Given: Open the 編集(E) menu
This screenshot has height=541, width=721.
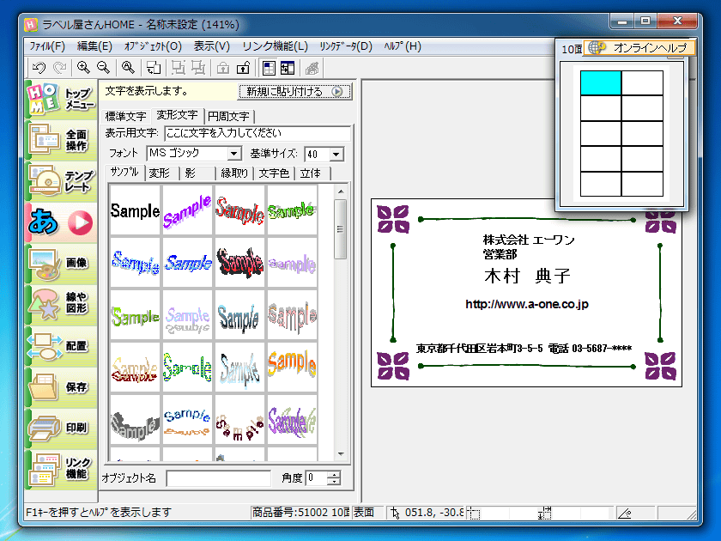Looking at the screenshot, I should [94, 46].
